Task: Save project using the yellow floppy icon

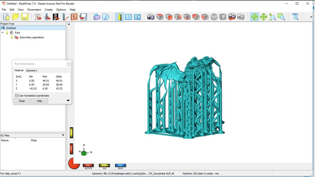Action: (x=25, y=17)
